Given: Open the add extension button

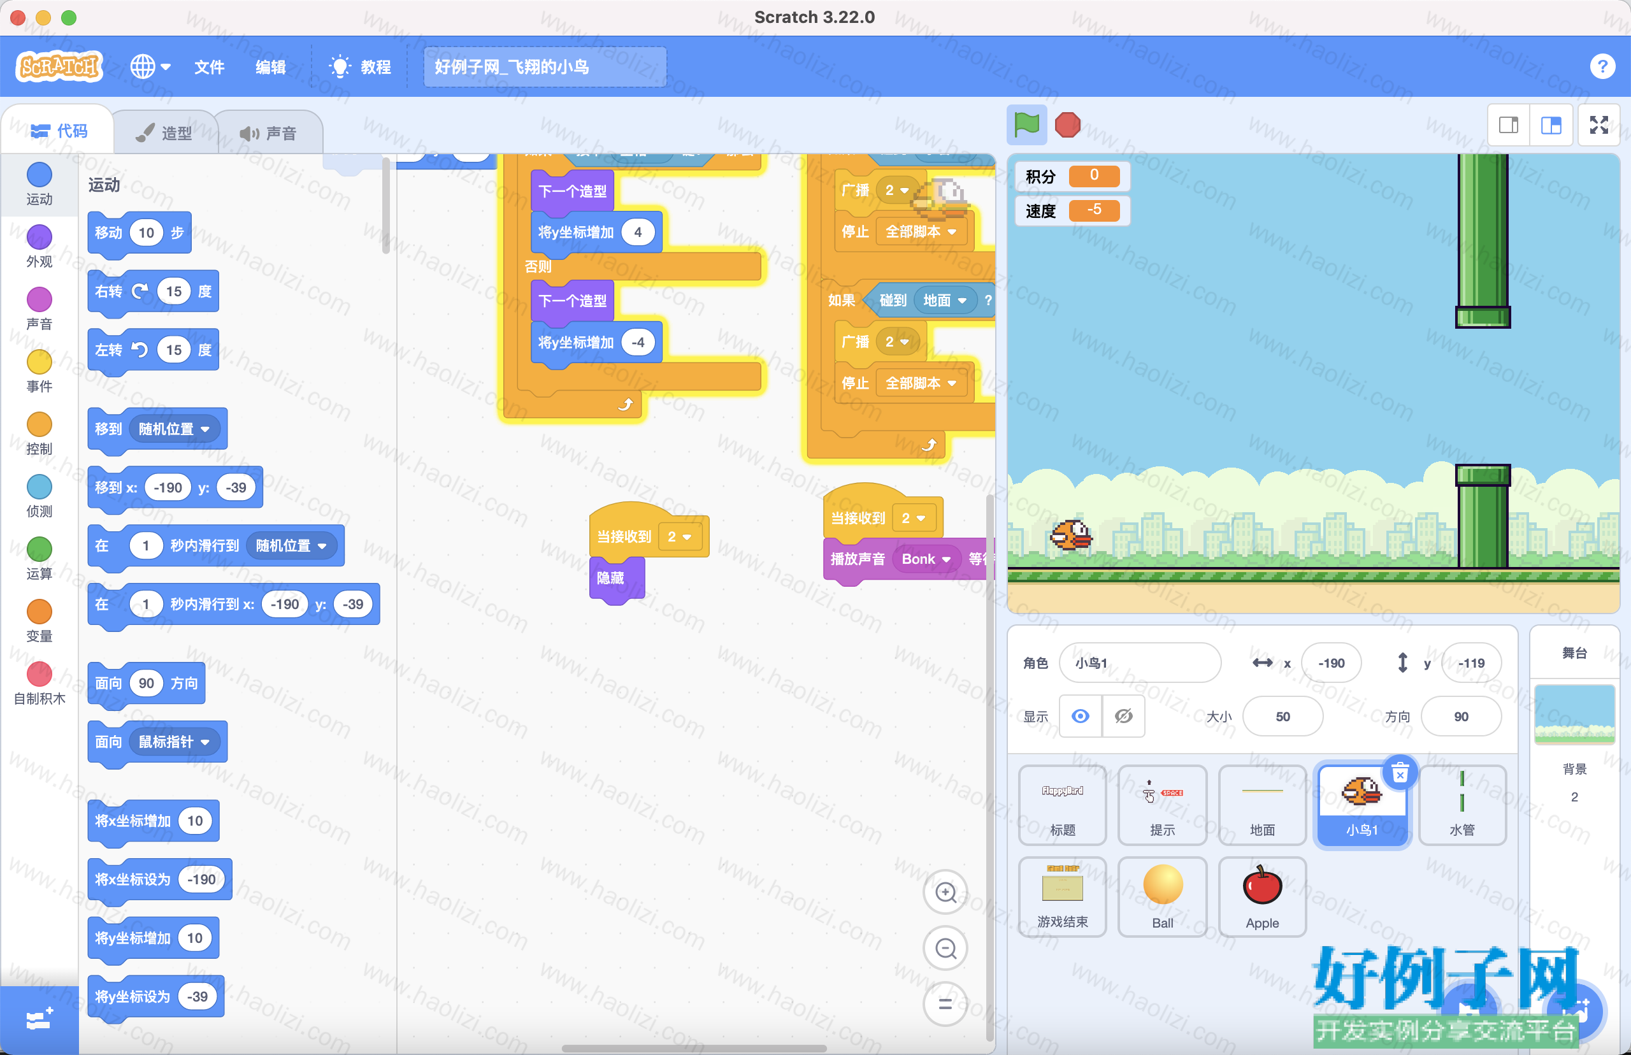Looking at the screenshot, I should click(x=39, y=1019).
